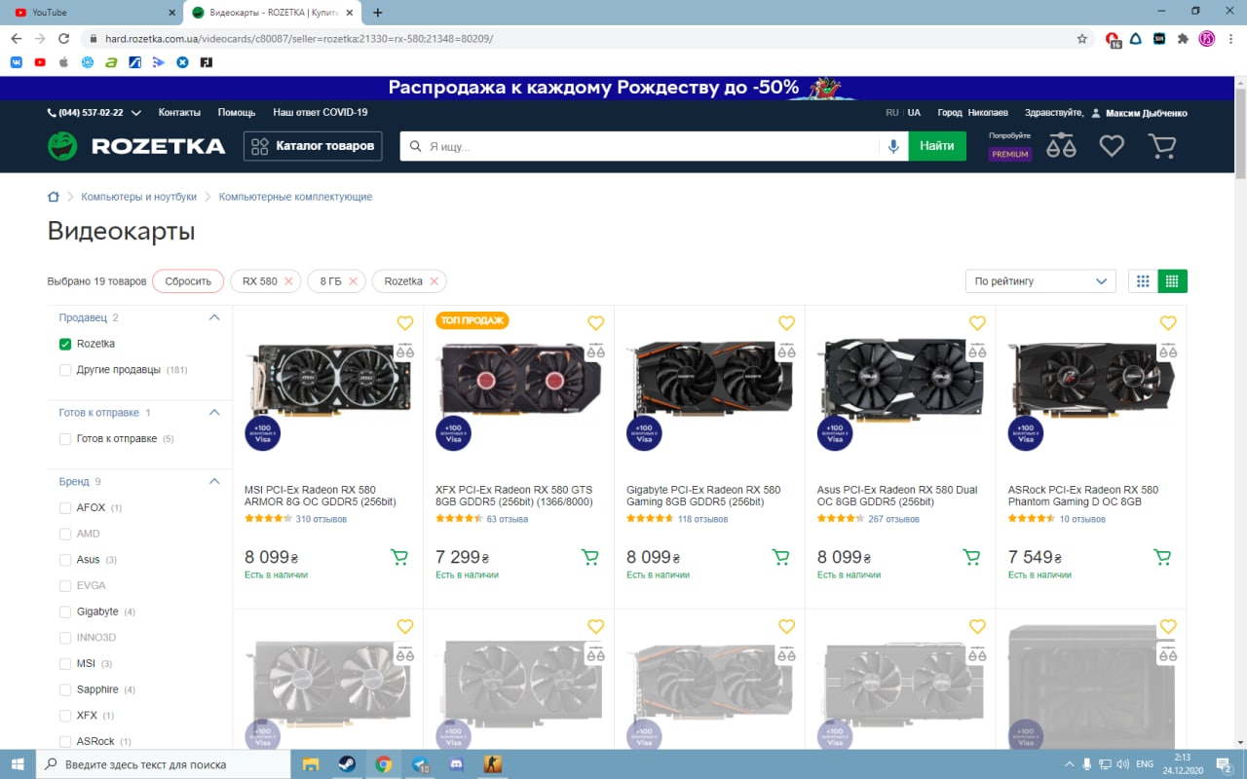Open the shopping cart icon in header
This screenshot has width=1247, height=779.
(x=1161, y=146)
